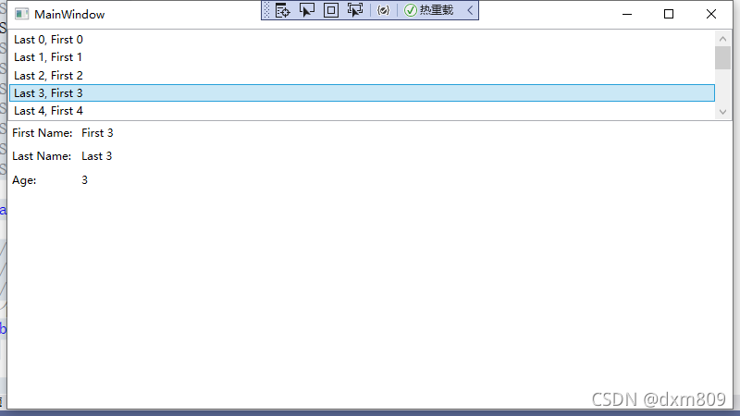Click the binding failures icon
This screenshot has width=740, height=416.
tap(383, 10)
